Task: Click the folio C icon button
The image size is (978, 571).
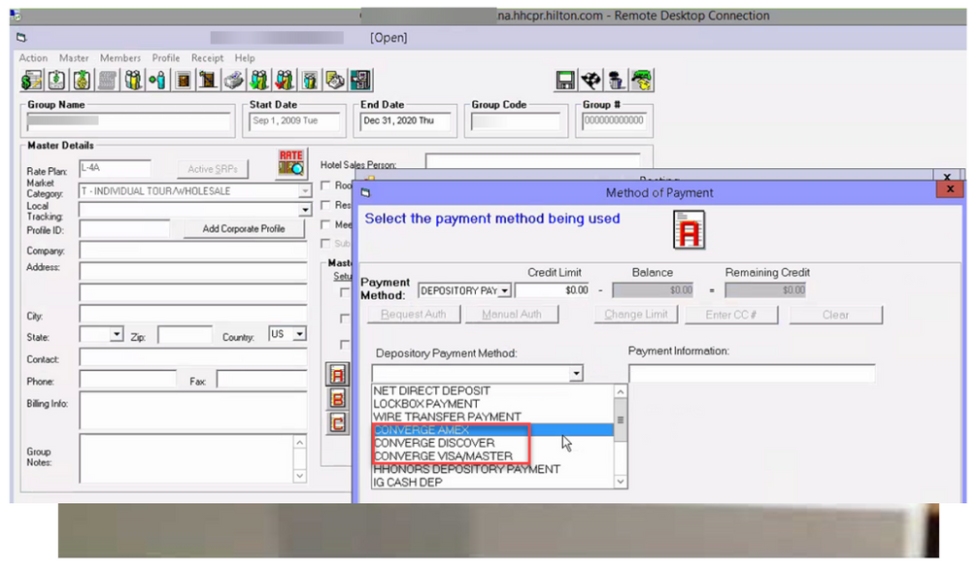Action: point(339,422)
